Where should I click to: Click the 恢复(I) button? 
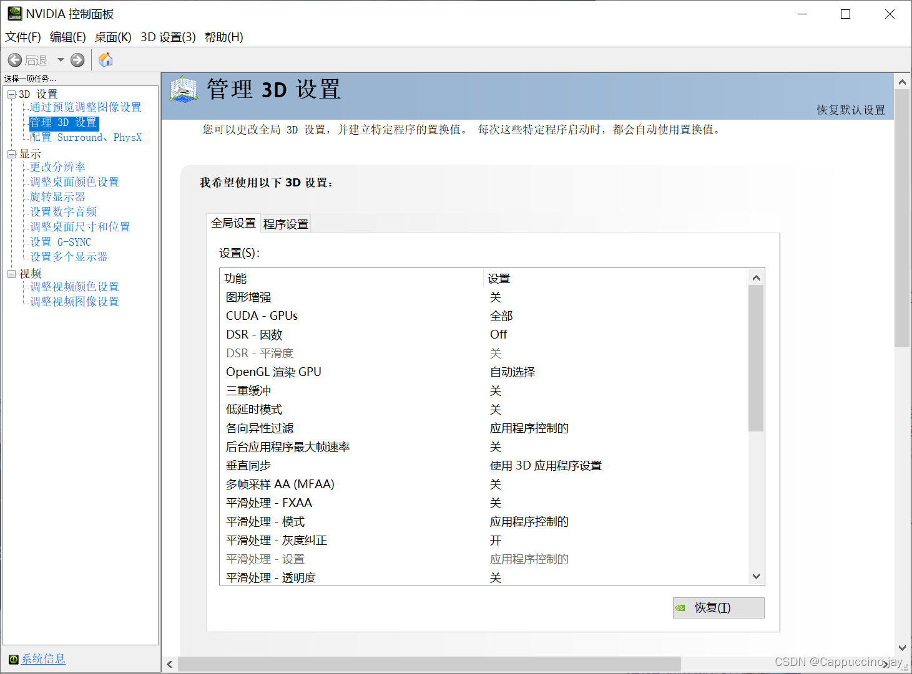click(x=718, y=608)
